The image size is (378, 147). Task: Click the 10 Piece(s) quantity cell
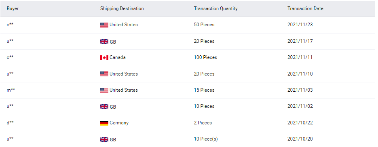[x=206, y=139]
